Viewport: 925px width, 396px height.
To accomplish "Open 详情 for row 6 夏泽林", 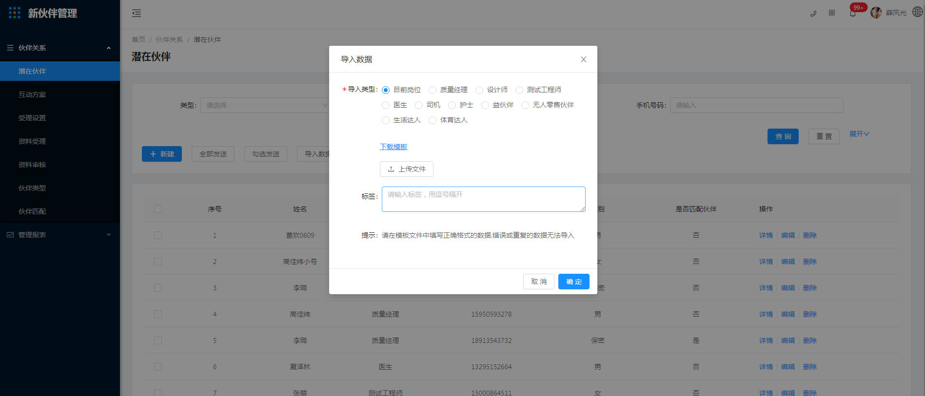I will click(x=766, y=367).
